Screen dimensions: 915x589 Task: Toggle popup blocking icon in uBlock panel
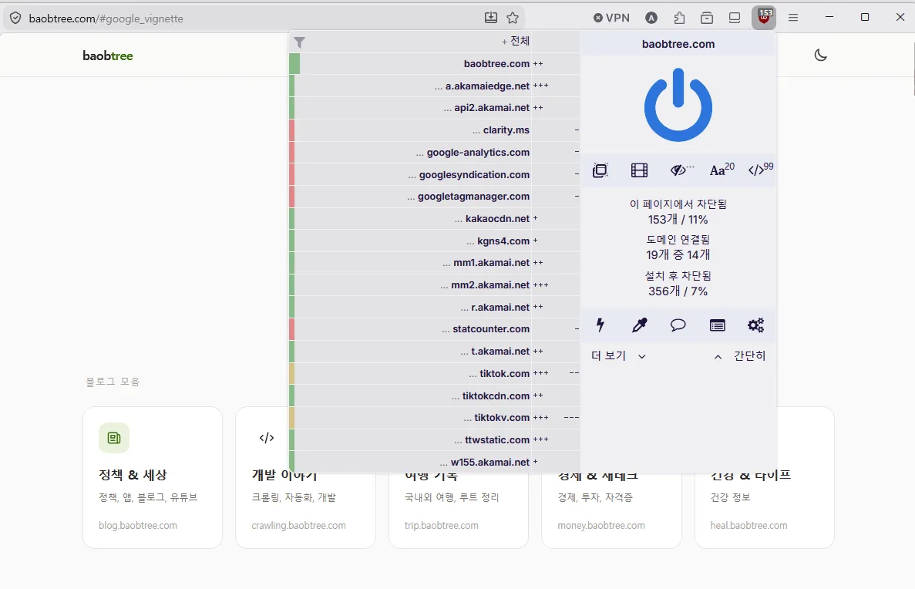coord(600,170)
